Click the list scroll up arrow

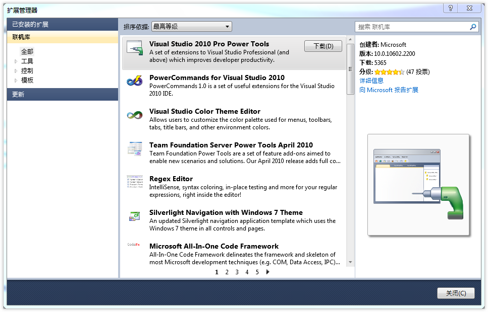pos(350,40)
